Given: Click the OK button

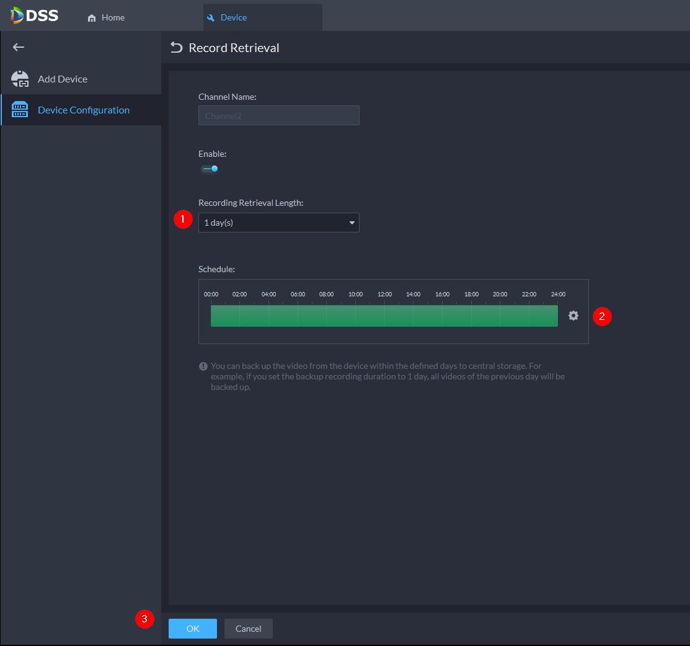Looking at the screenshot, I should 193,629.
